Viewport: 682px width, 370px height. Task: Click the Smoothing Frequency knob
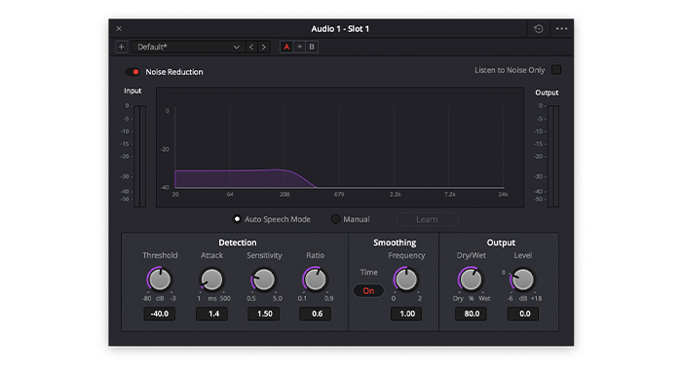[x=406, y=279]
